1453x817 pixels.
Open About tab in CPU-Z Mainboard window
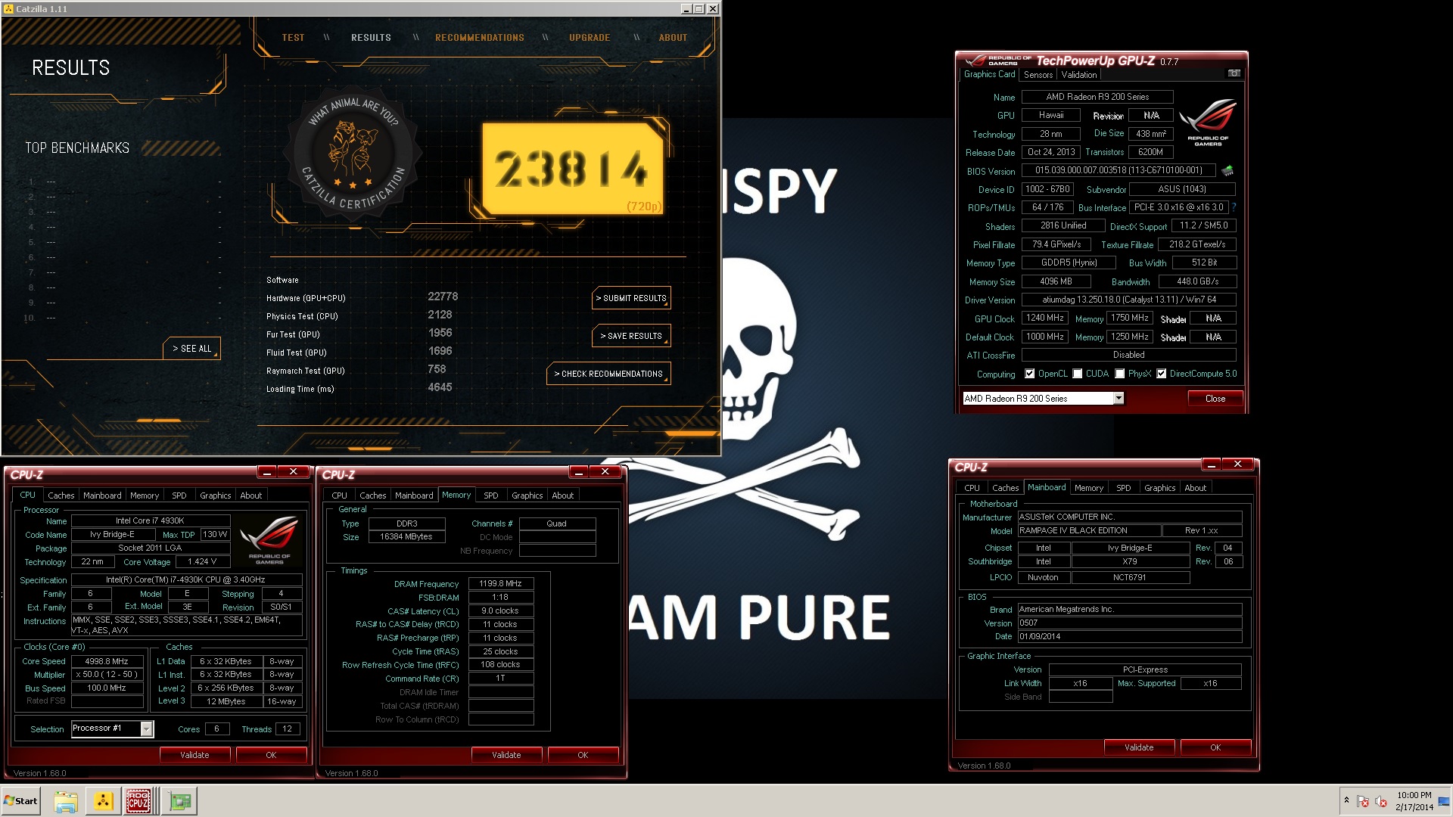1195,488
